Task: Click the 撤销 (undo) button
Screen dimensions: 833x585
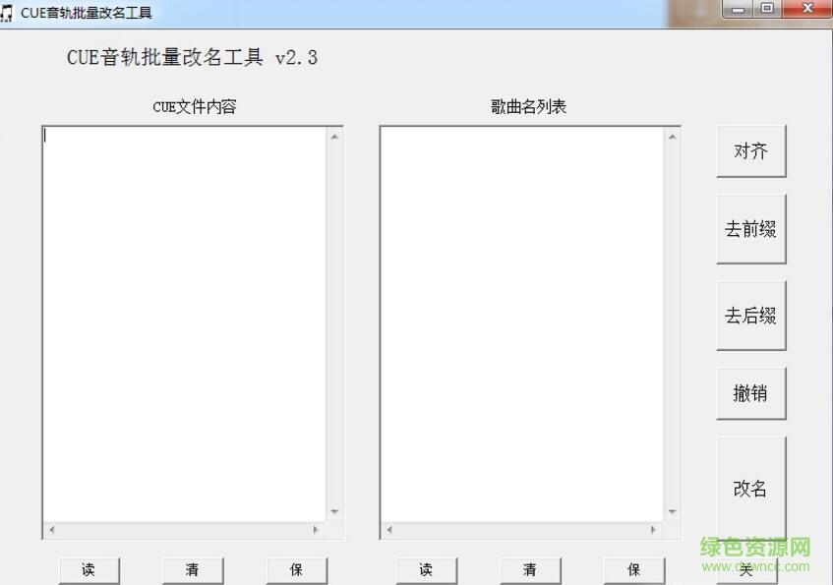Action: (x=751, y=391)
